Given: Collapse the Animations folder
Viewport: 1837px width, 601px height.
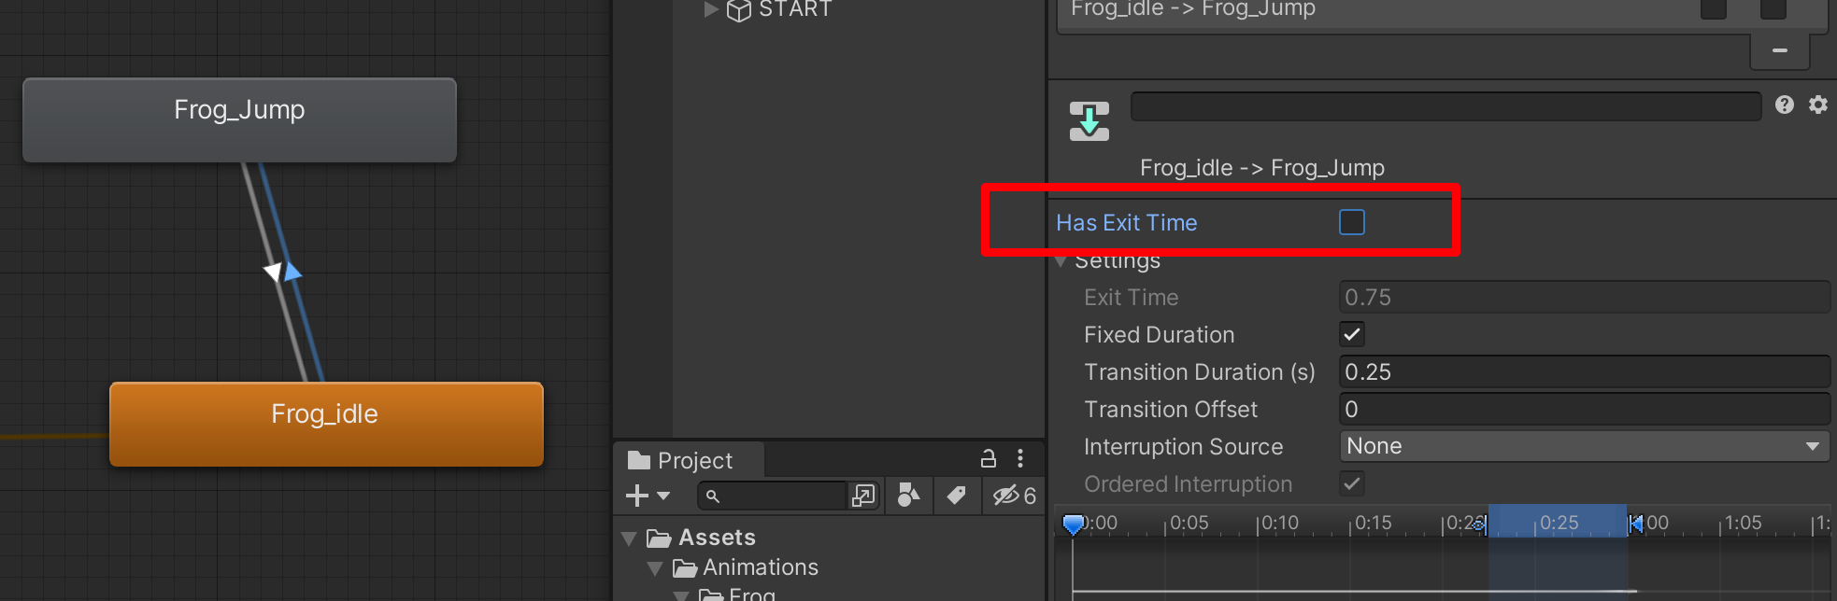Looking at the screenshot, I should [x=655, y=568].
